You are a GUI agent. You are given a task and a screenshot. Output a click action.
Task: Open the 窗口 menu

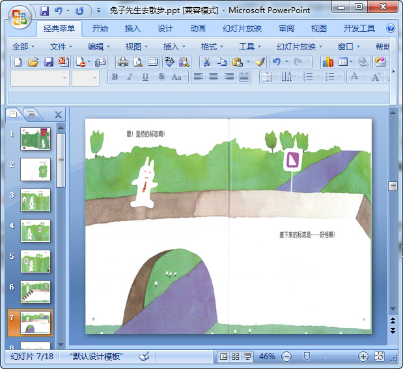tap(348, 47)
